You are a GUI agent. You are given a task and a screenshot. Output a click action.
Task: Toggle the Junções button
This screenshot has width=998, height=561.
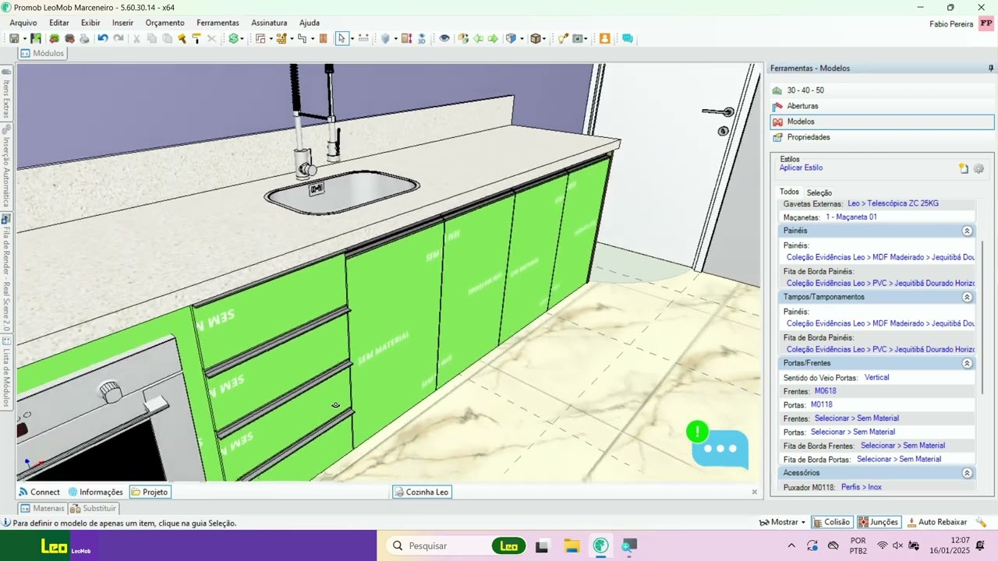(x=878, y=522)
